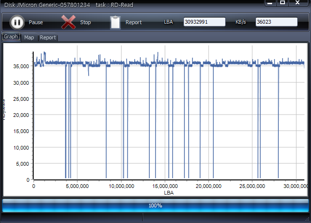Focus the KB/s value field
Viewport: 311px width, 223px height.
coord(276,22)
